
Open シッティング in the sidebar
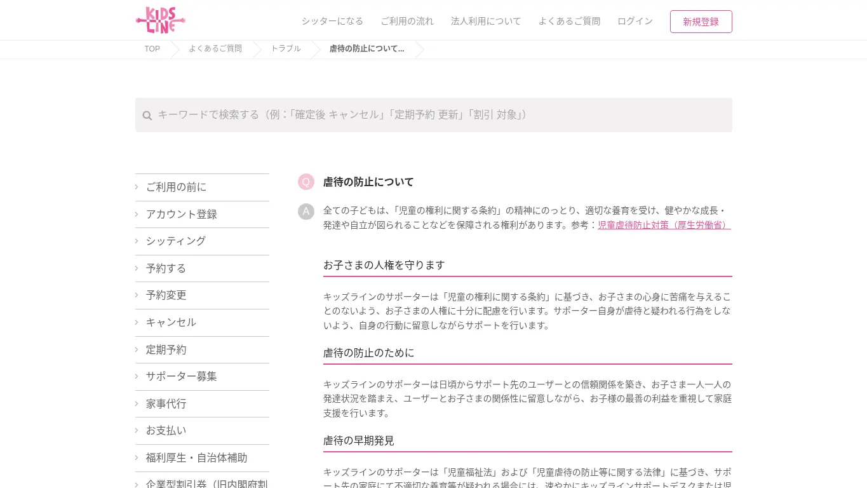coord(202,241)
